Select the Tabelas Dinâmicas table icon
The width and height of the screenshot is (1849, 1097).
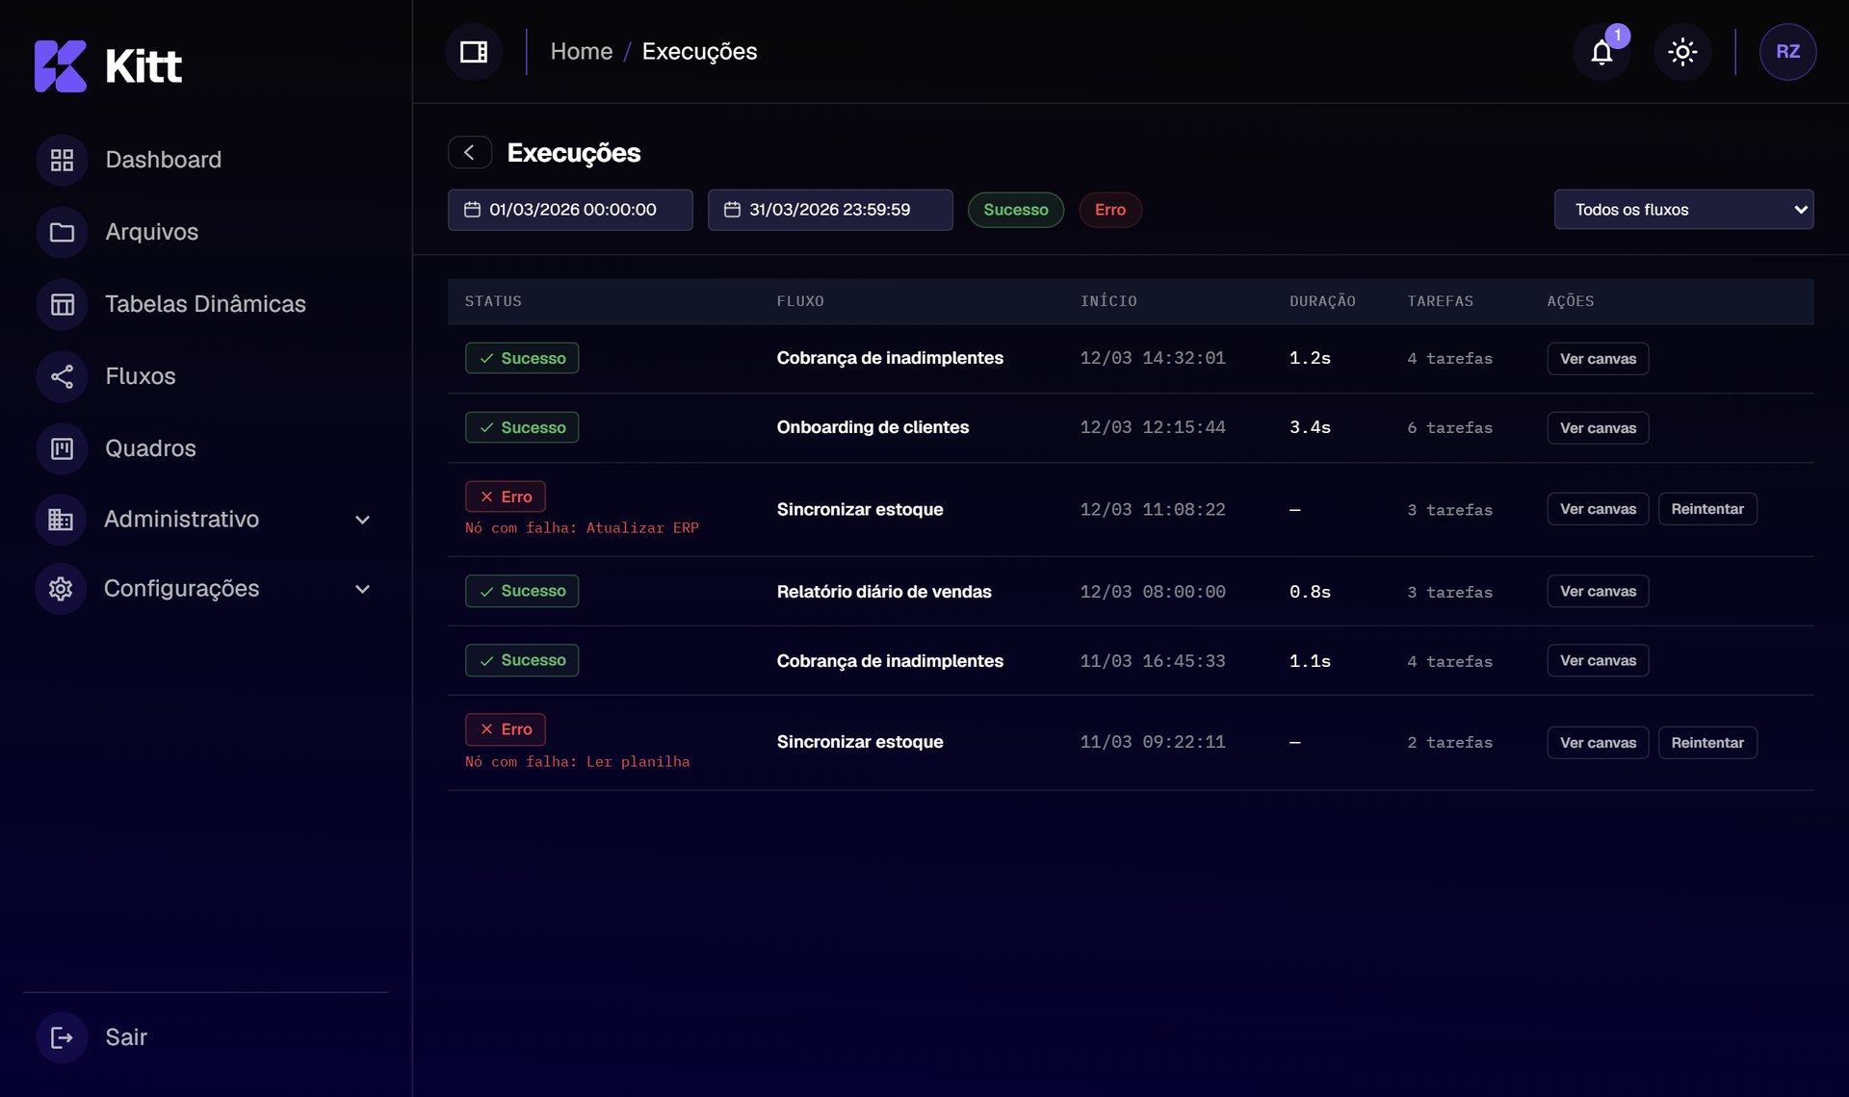pyautogui.click(x=62, y=304)
